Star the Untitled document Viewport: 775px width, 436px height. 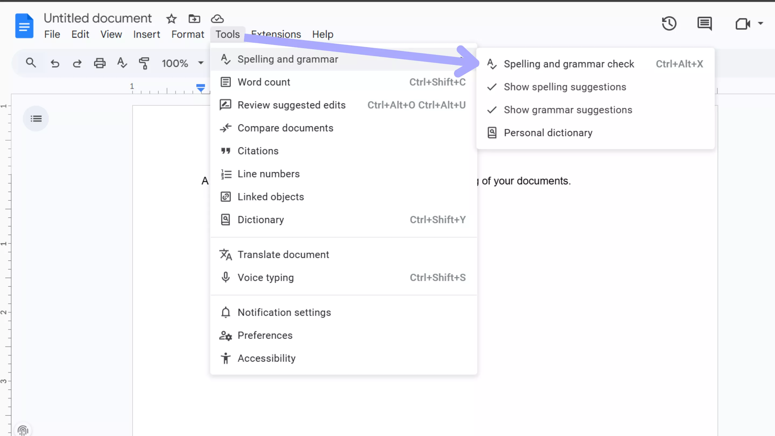(x=171, y=19)
